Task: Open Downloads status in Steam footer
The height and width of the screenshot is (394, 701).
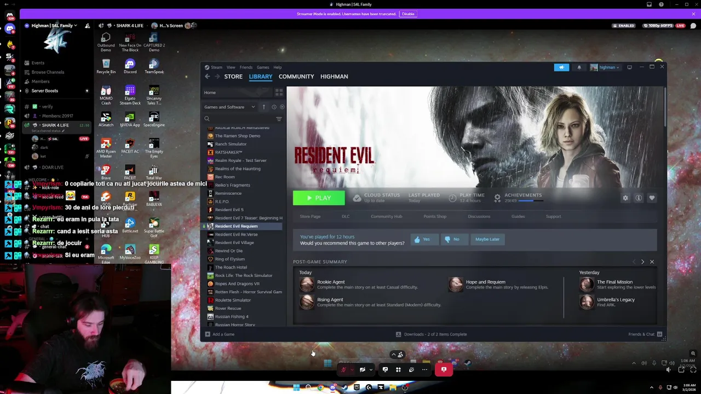Action: coord(432,334)
